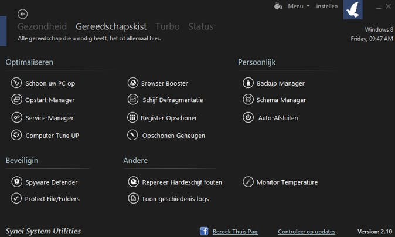Launch the Computer Tune UP icon
Viewport: 395px width, 237px height.
point(16,136)
